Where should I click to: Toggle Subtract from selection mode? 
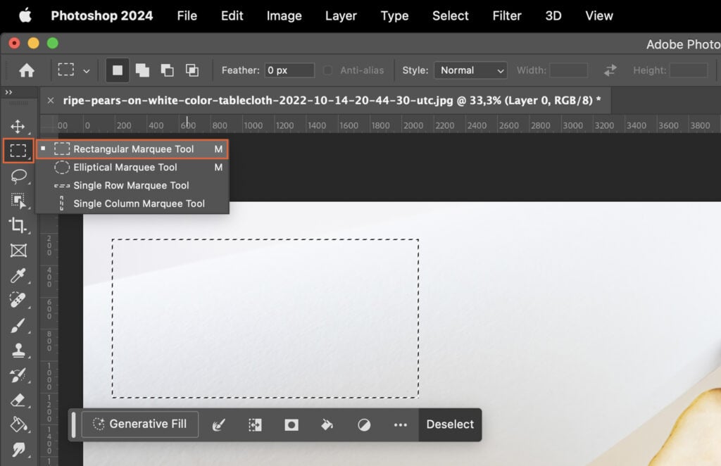(167, 70)
